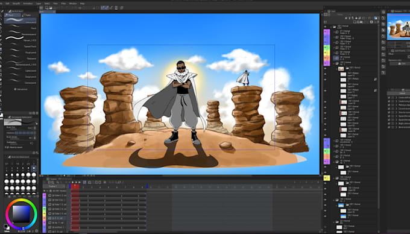Image resolution: width=410 pixels, height=234 pixels.
Task: Click the first command bar icon above the canvas
Action: tap(41, 8)
